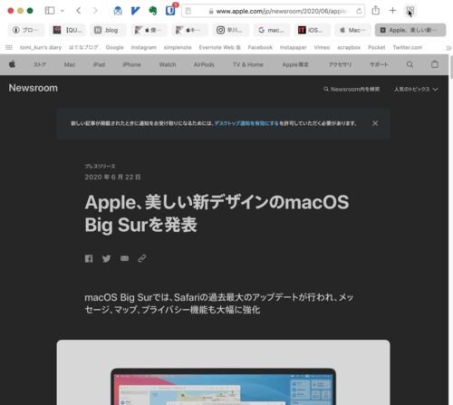This screenshot has height=405, width=453.
Task: Open iPhone in Apple navigation
Action: click(x=131, y=64)
